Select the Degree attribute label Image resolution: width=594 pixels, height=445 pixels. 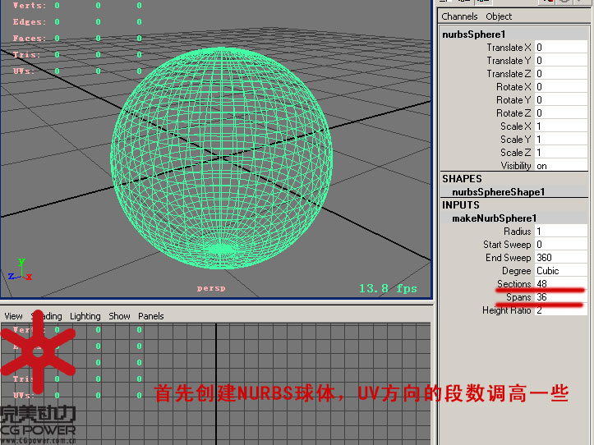pos(516,271)
